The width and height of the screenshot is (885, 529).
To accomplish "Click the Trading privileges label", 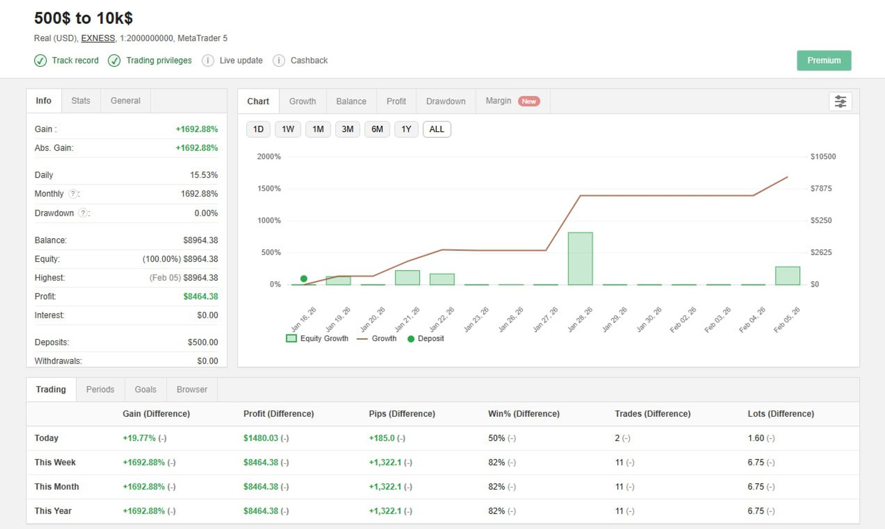I will [159, 61].
